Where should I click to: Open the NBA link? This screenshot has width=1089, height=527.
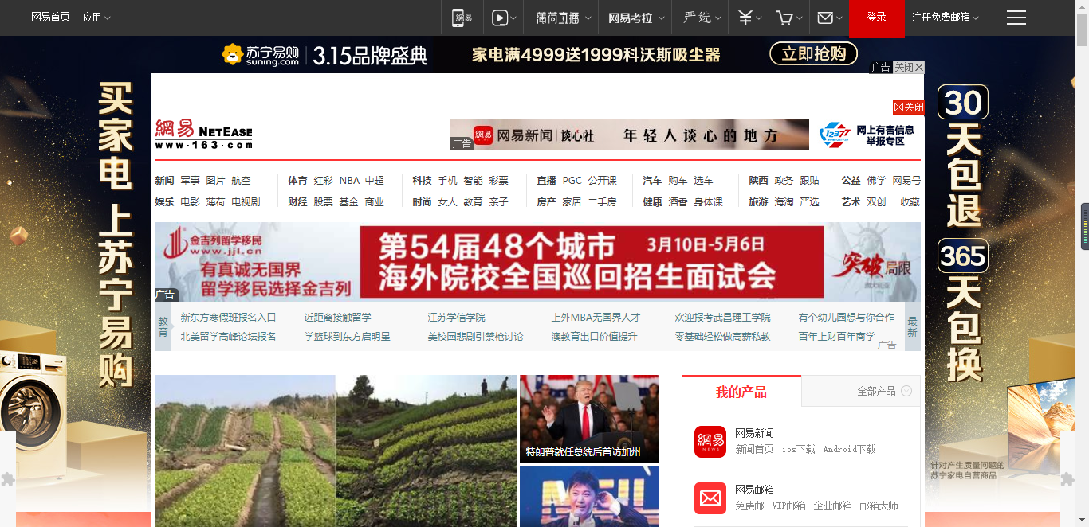coord(349,181)
